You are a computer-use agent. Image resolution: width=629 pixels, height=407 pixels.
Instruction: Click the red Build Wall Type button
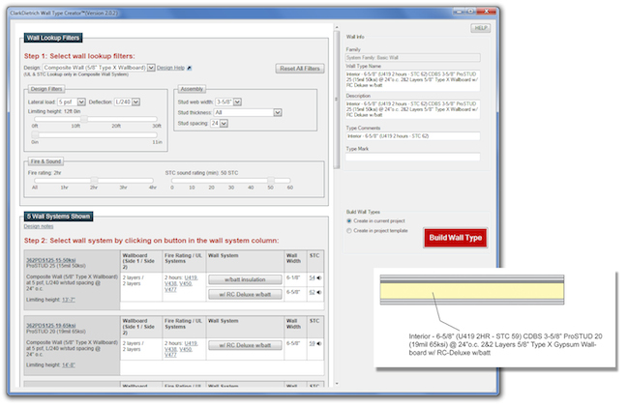(x=455, y=237)
